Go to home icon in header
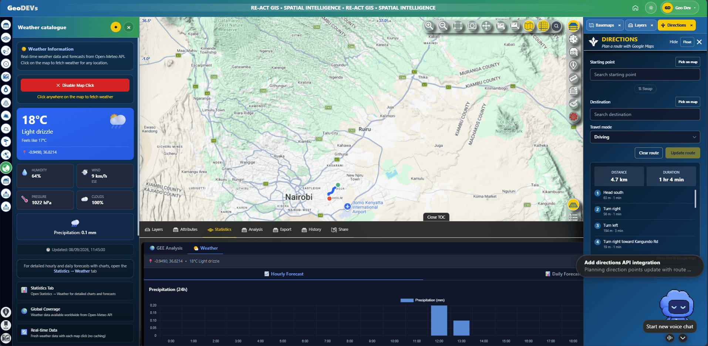Screen dimensions: 708x346 (x=635, y=8)
